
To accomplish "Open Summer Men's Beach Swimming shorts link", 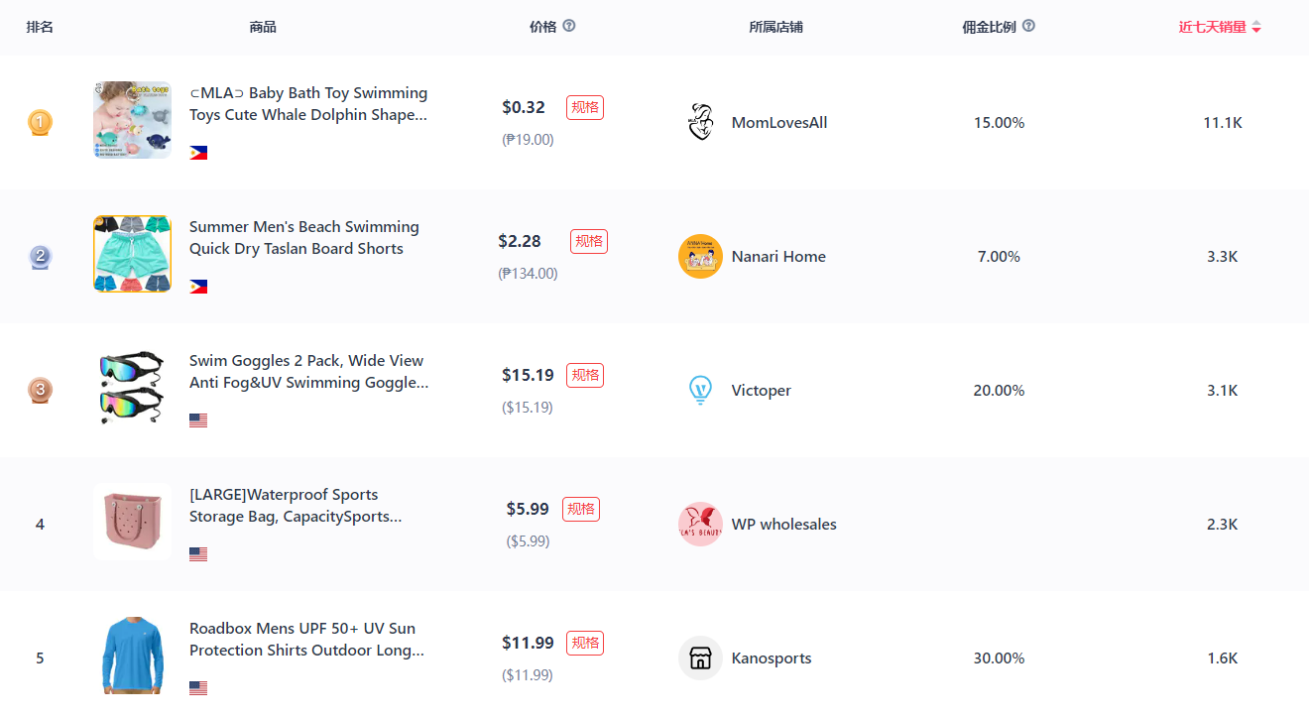I will point(303,238).
